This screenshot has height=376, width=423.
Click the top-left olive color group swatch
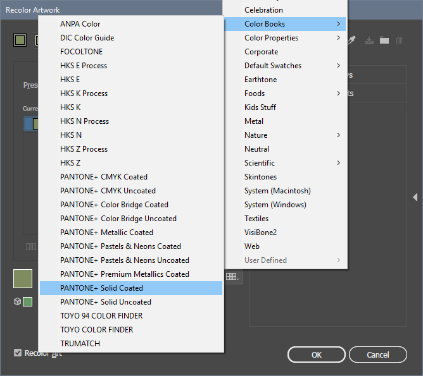pos(20,40)
